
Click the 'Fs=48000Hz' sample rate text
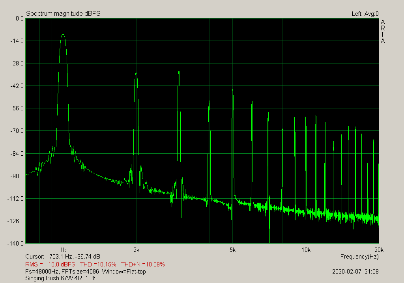42,272
